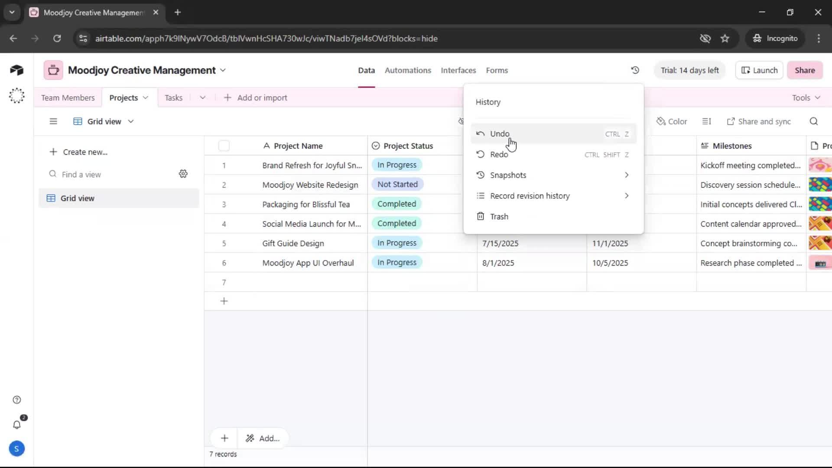Go back in the browser
The width and height of the screenshot is (832, 468).
pos(13,38)
